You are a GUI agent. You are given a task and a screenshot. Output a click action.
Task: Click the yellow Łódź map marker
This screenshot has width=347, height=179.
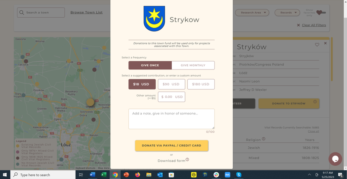pyautogui.click(x=68, y=143)
